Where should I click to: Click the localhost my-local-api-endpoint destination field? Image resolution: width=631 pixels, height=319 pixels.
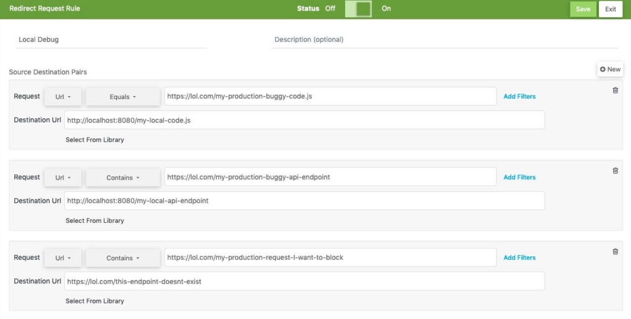click(x=304, y=201)
